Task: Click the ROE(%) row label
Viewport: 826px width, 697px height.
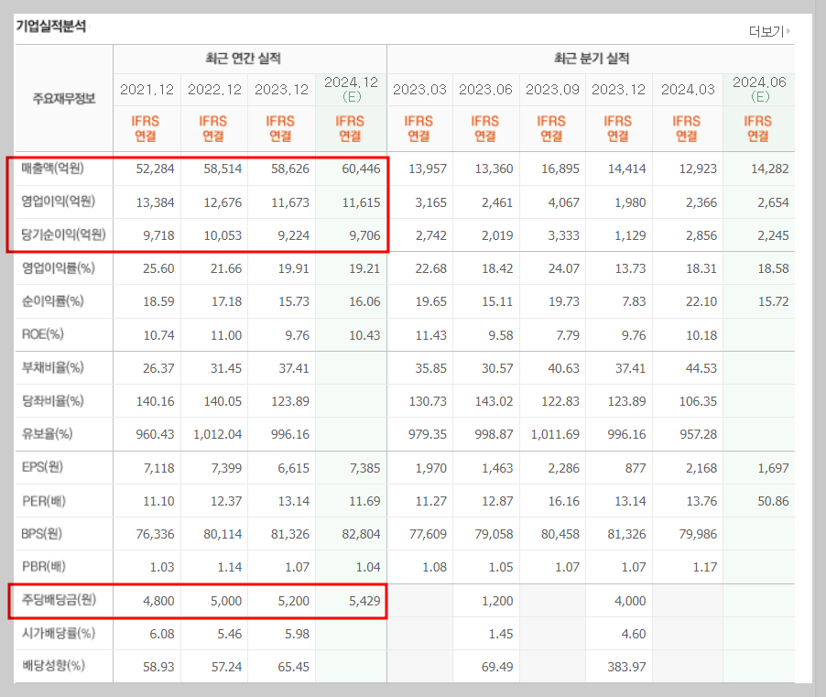Action: pyautogui.click(x=42, y=334)
